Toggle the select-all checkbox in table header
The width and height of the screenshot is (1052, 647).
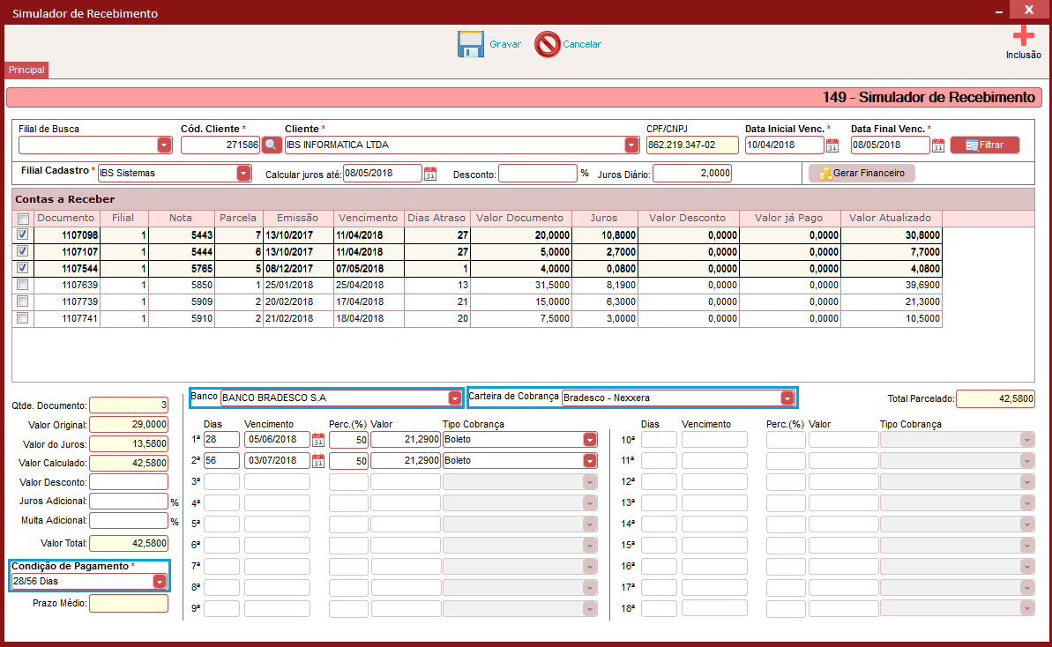pos(24,219)
